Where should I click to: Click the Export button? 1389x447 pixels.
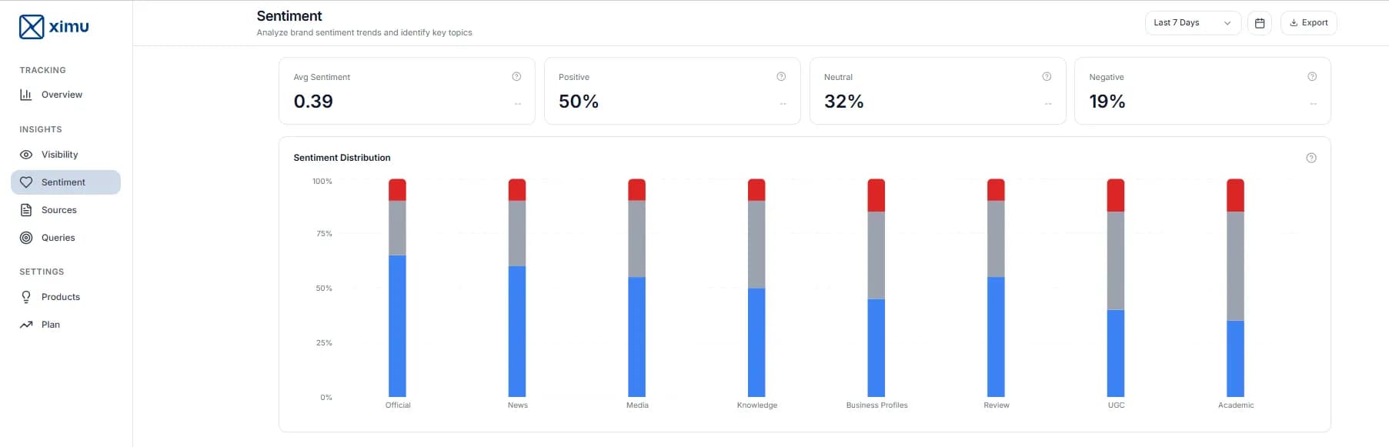(x=1308, y=22)
